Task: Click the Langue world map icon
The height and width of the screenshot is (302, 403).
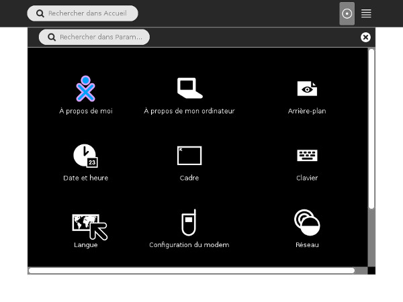Action: click(x=89, y=226)
